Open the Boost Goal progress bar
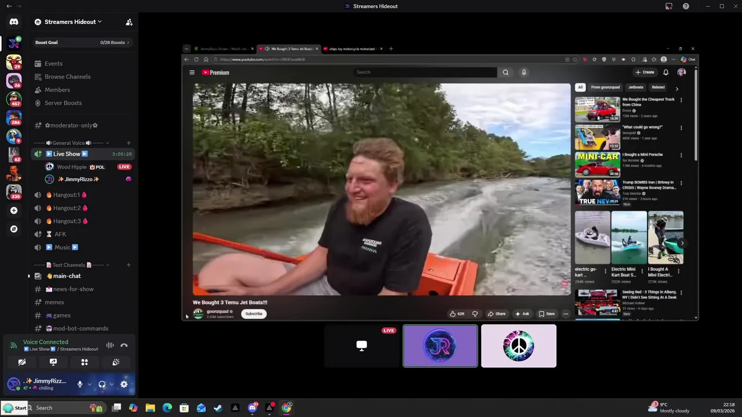The image size is (742, 417). (83, 42)
